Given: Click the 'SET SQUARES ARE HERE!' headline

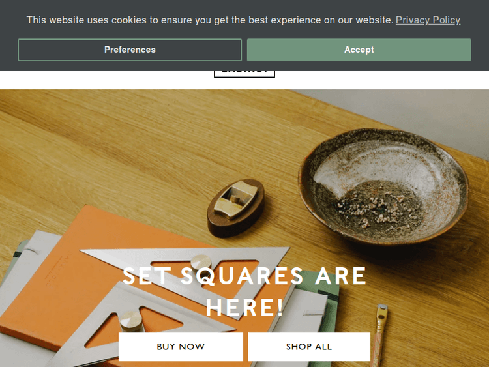Looking at the screenshot, I should (x=244, y=292).
